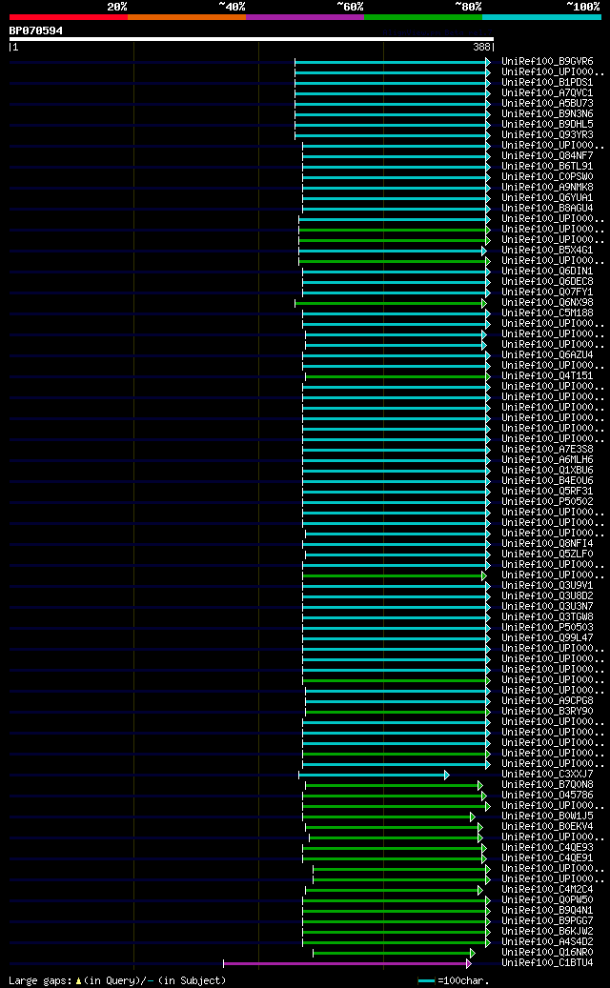Select the UniRef100_B8AGU4 label
Viewport: 610px width, 988px height.
[547, 208]
